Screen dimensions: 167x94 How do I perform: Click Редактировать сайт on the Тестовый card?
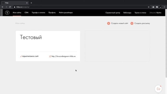(30, 56)
